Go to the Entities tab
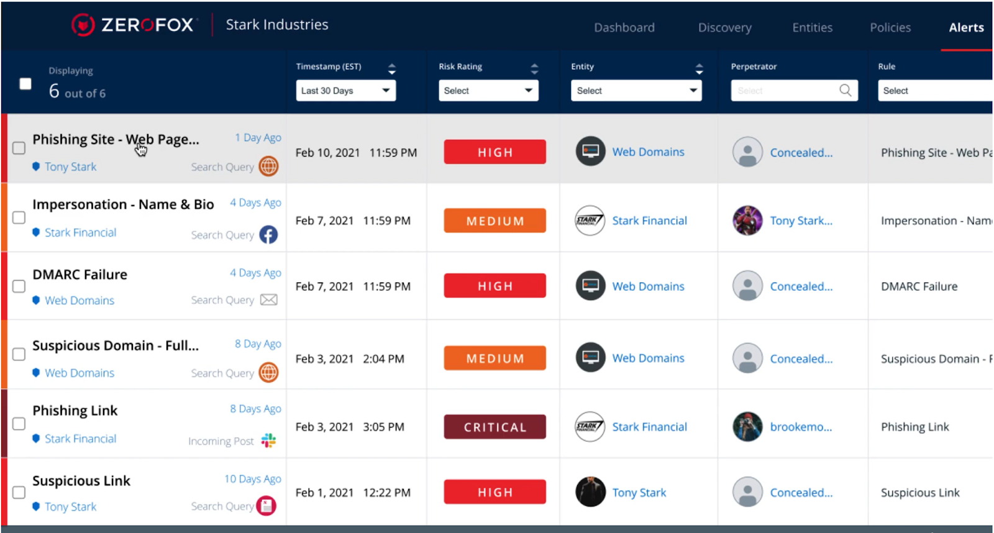Viewport: 994px width, 533px height. (813, 27)
